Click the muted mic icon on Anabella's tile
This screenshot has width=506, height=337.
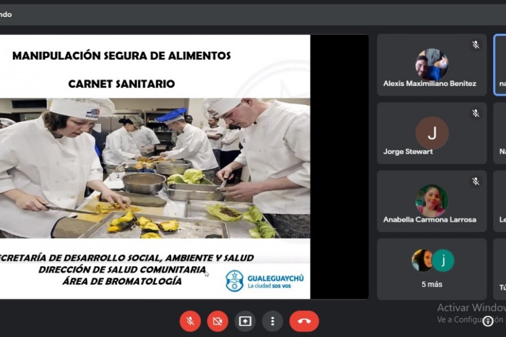pos(476,181)
